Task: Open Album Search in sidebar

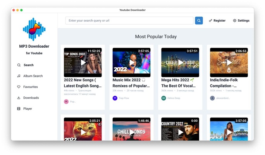Action: click(x=33, y=76)
